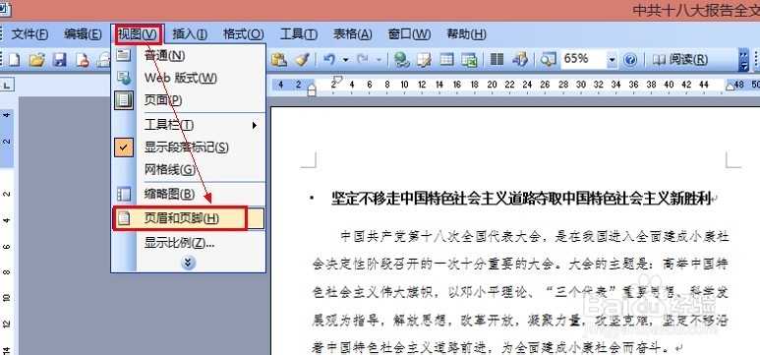Open the Edit menu
760x355 pixels.
coord(83,34)
